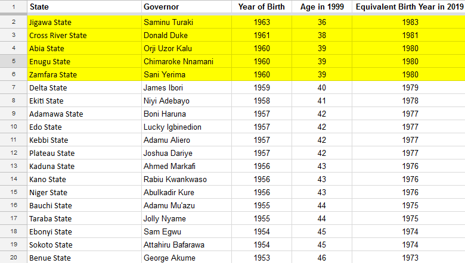This screenshot has height=263, width=465.
Task: Click the Lucky Igbinedion cell
Action: [187, 127]
